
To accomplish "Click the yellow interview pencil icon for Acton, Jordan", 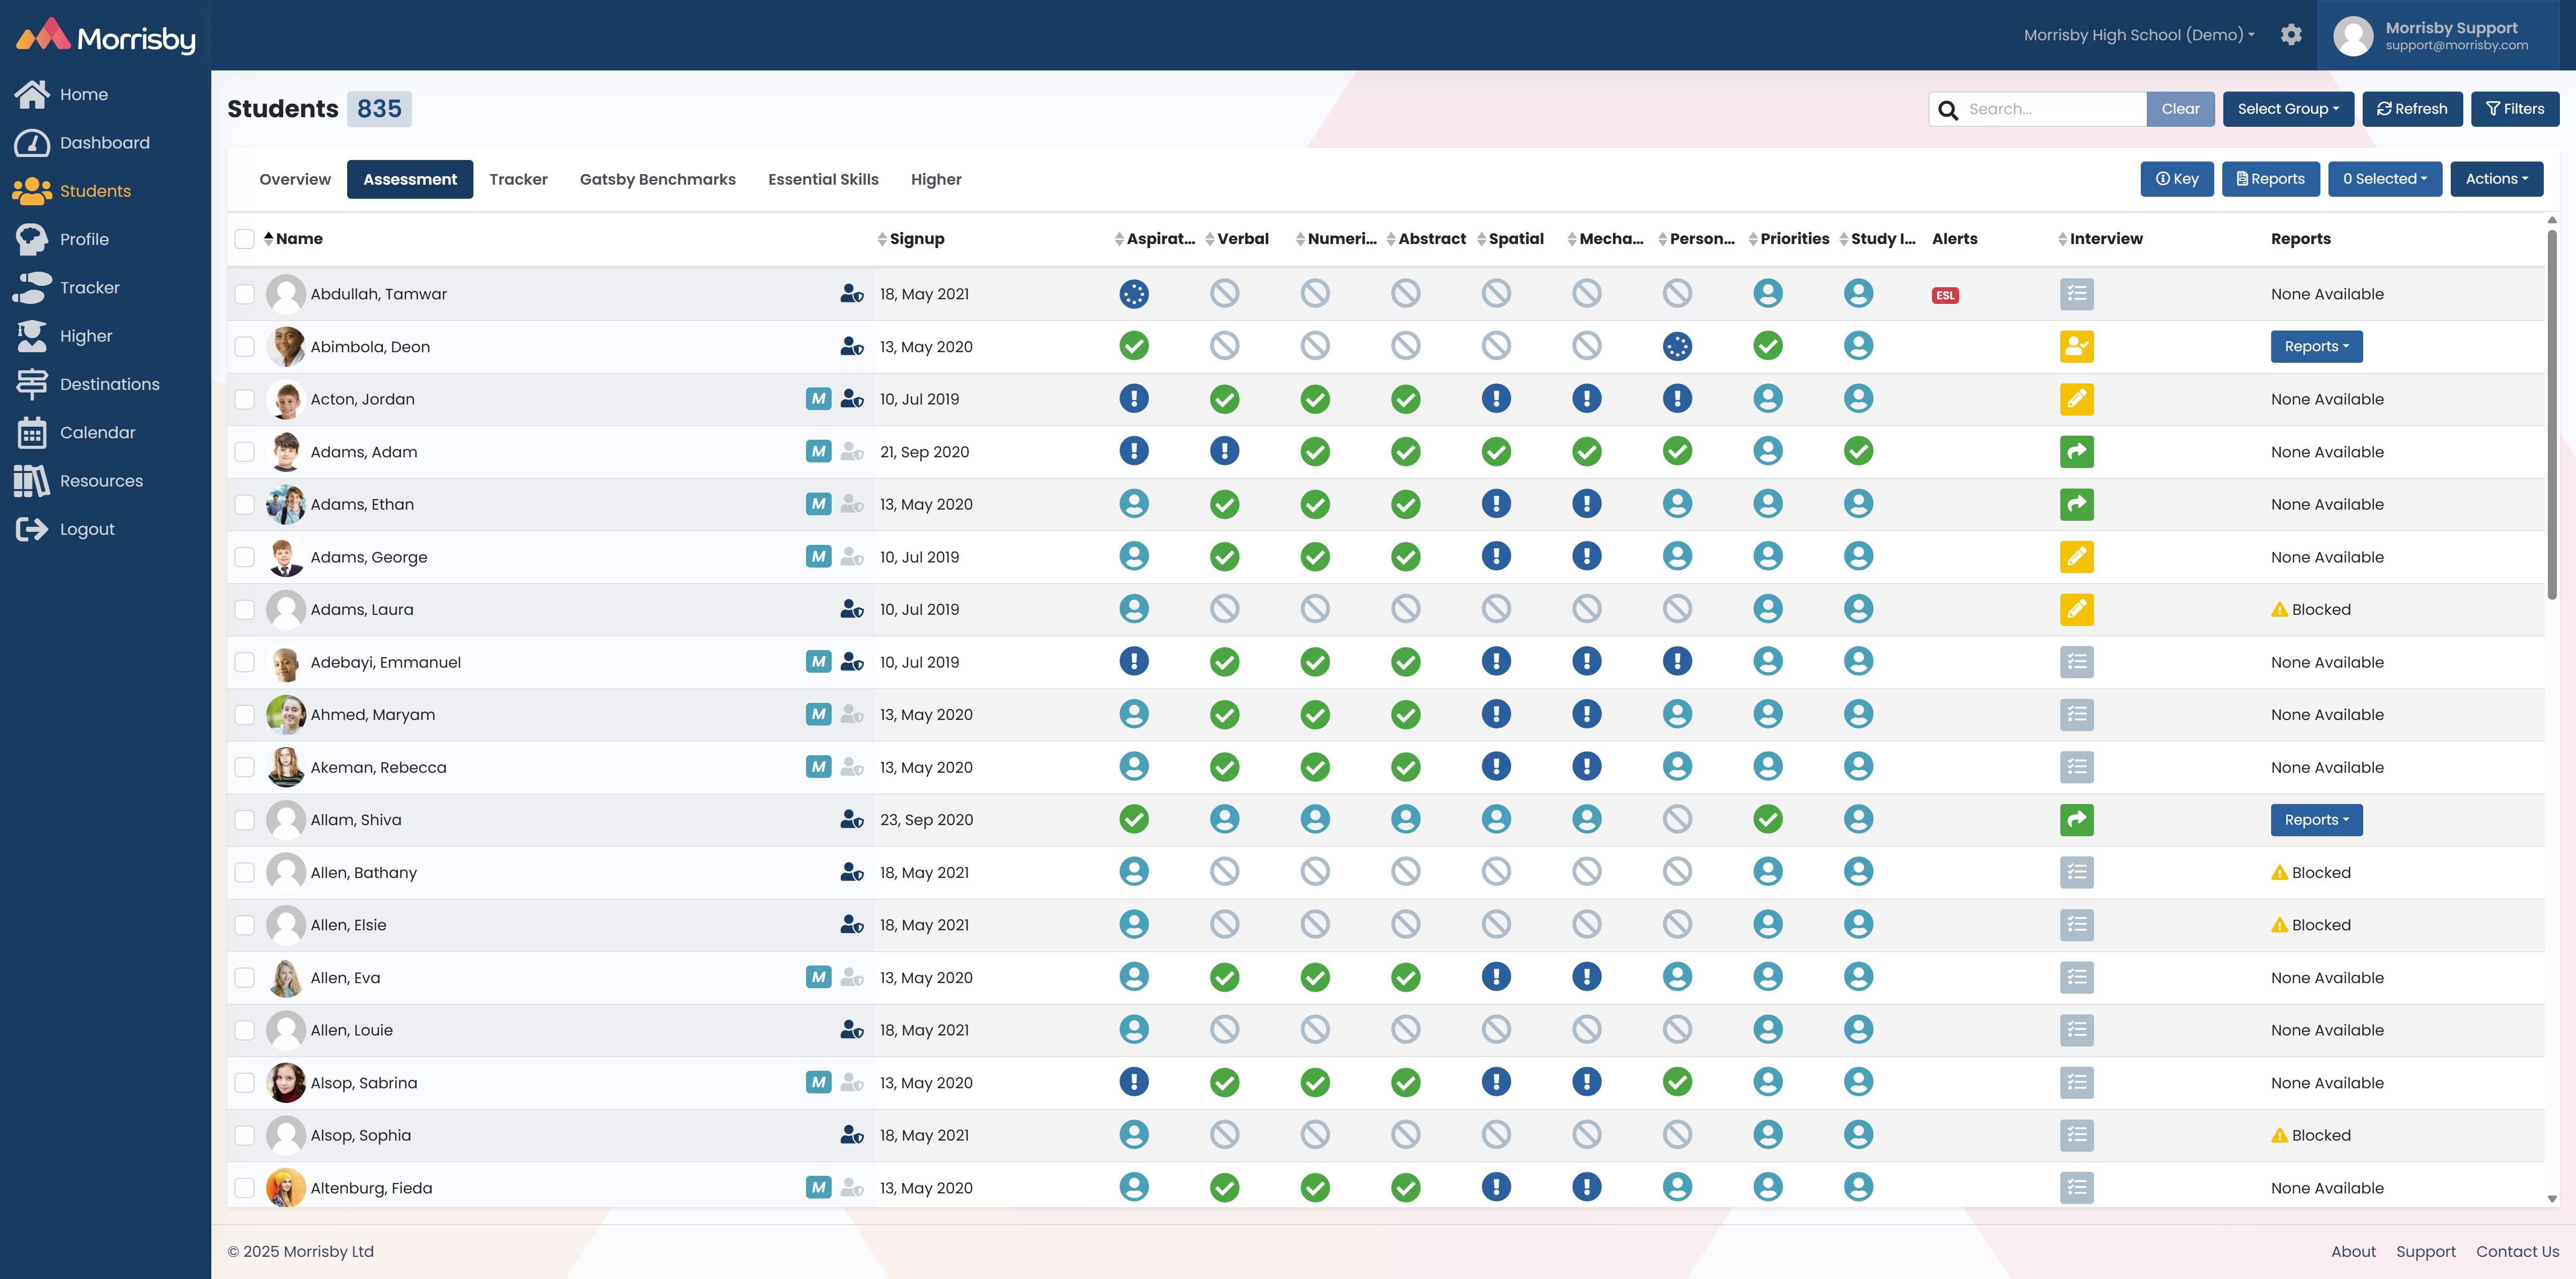I will (2076, 399).
